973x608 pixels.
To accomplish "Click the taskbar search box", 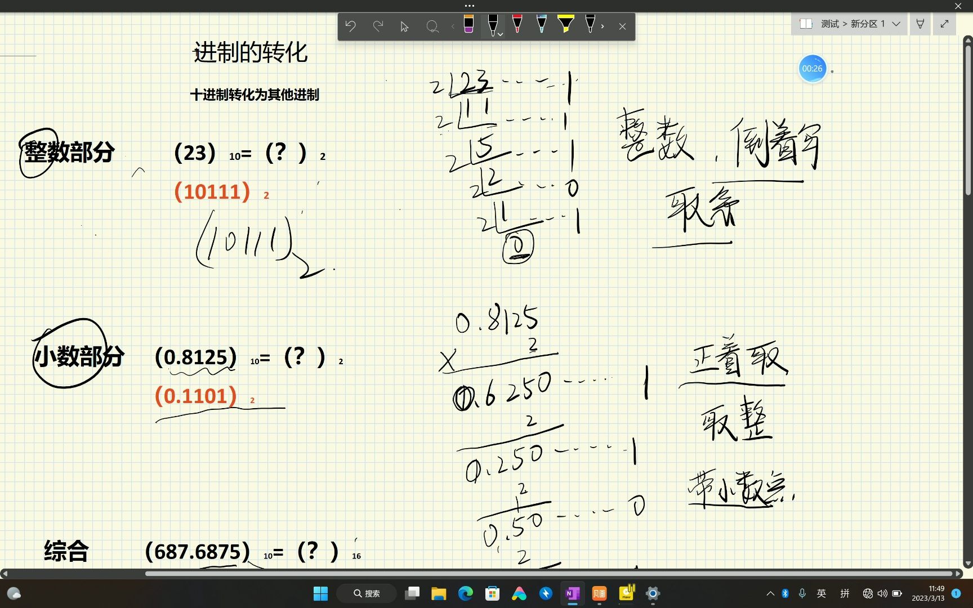I will (x=367, y=593).
